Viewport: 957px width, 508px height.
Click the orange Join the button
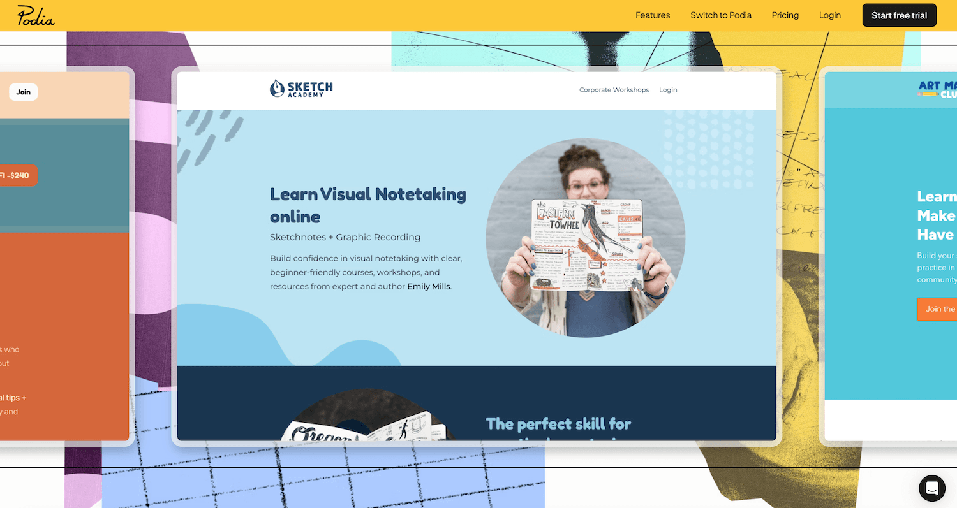[937, 309]
